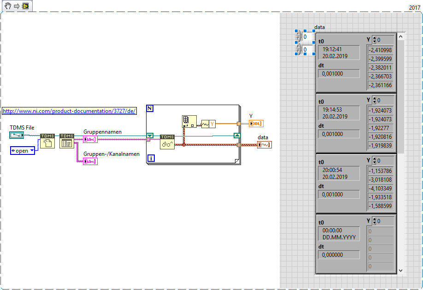Click the arrow icon in snippet toolbar
The height and width of the screenshot is (290, 423).
coord(17,6)
